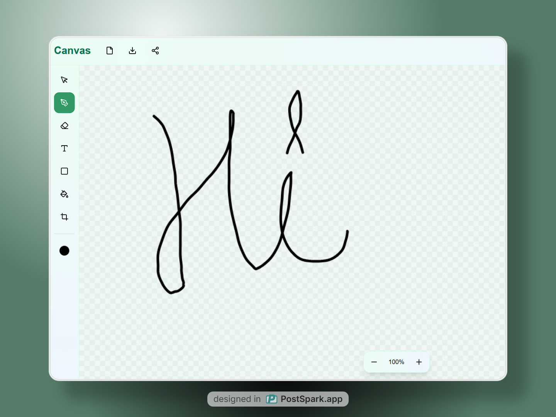Choose the Text tool
This screenshot has width=556, height=417.
tap(64, 148)
